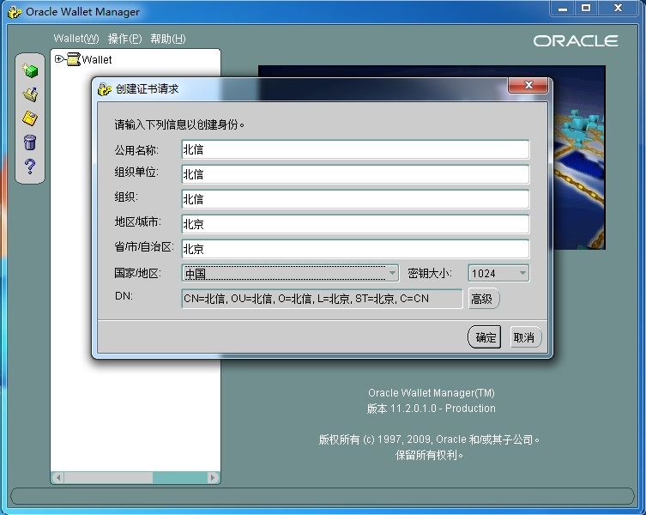Click the Wallet scroll icon in tree
The image size is (646, 515).
point(73,59)
